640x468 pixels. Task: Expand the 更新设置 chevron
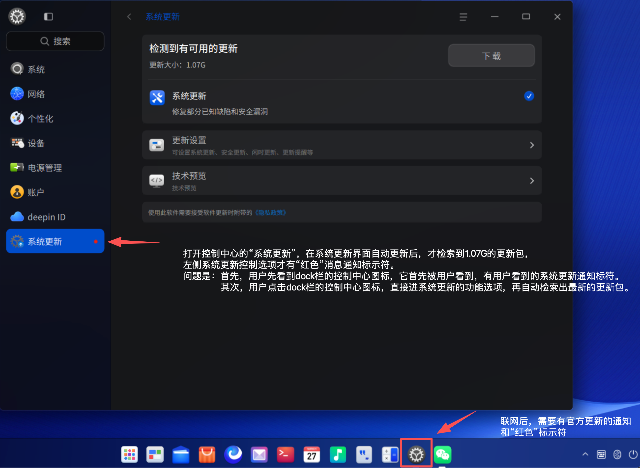click(x=532, y=145)
